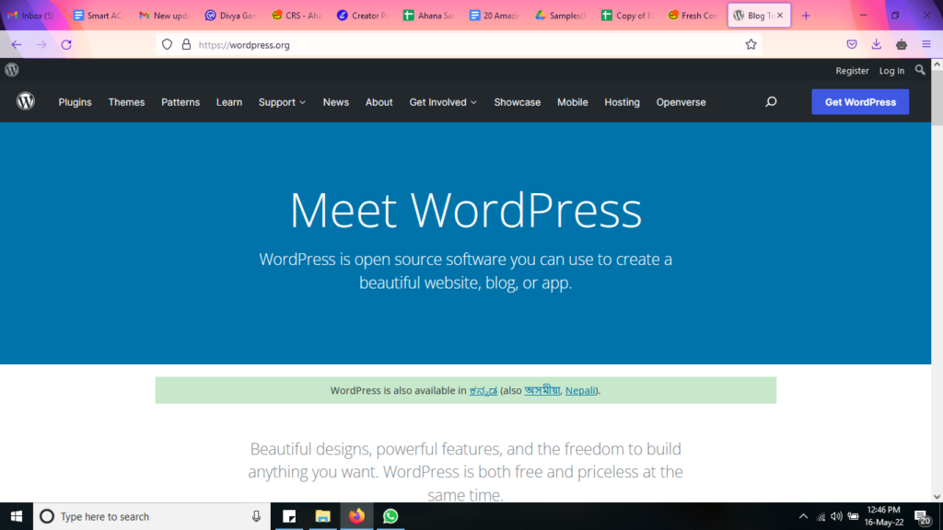
Task: Click the volume speaker icon in system tray
Action: pos(836,516)
